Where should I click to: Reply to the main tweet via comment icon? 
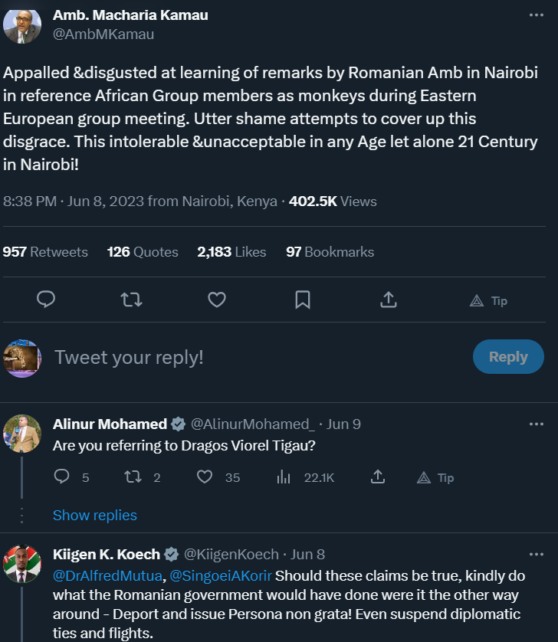click(46, 300)
